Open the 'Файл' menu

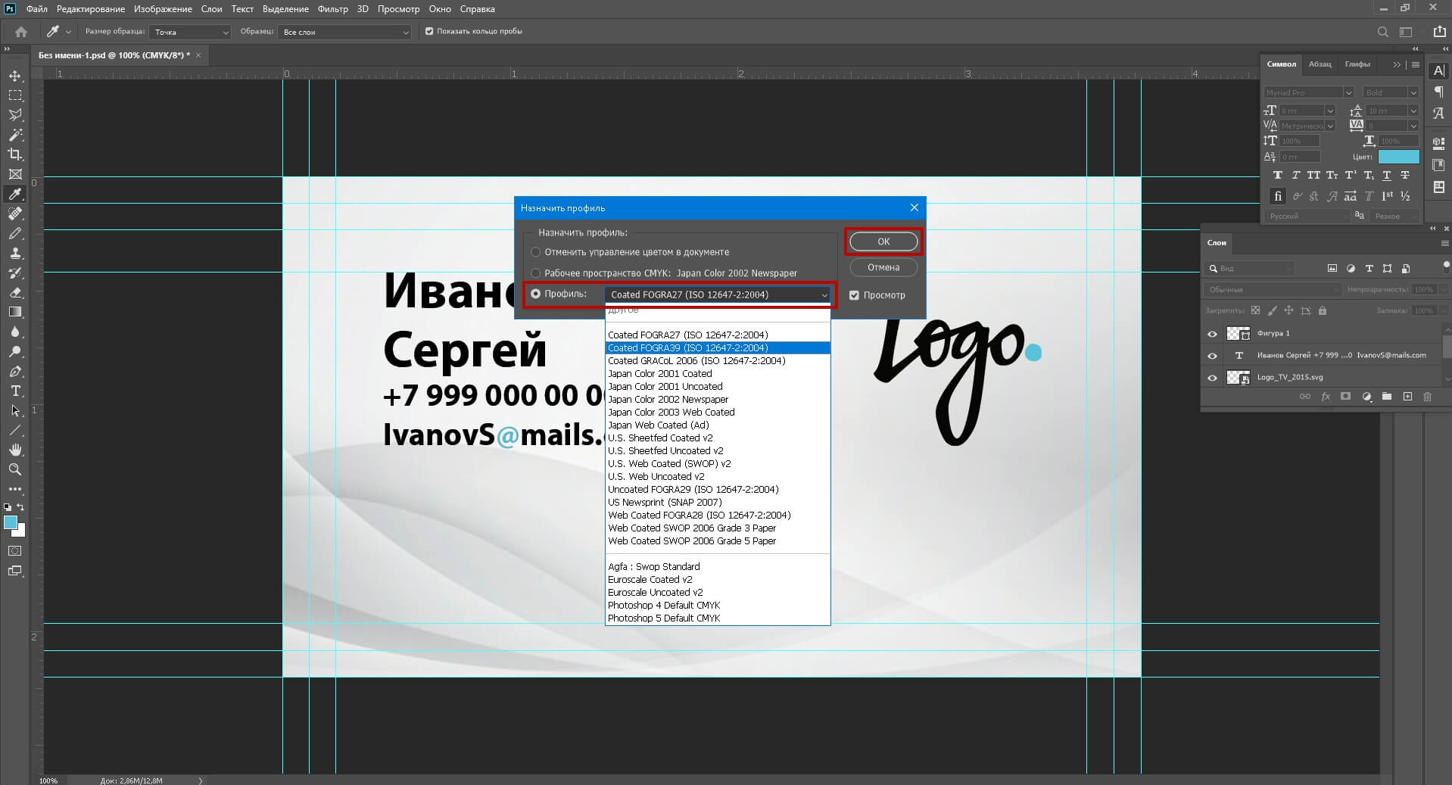(36, 9)
